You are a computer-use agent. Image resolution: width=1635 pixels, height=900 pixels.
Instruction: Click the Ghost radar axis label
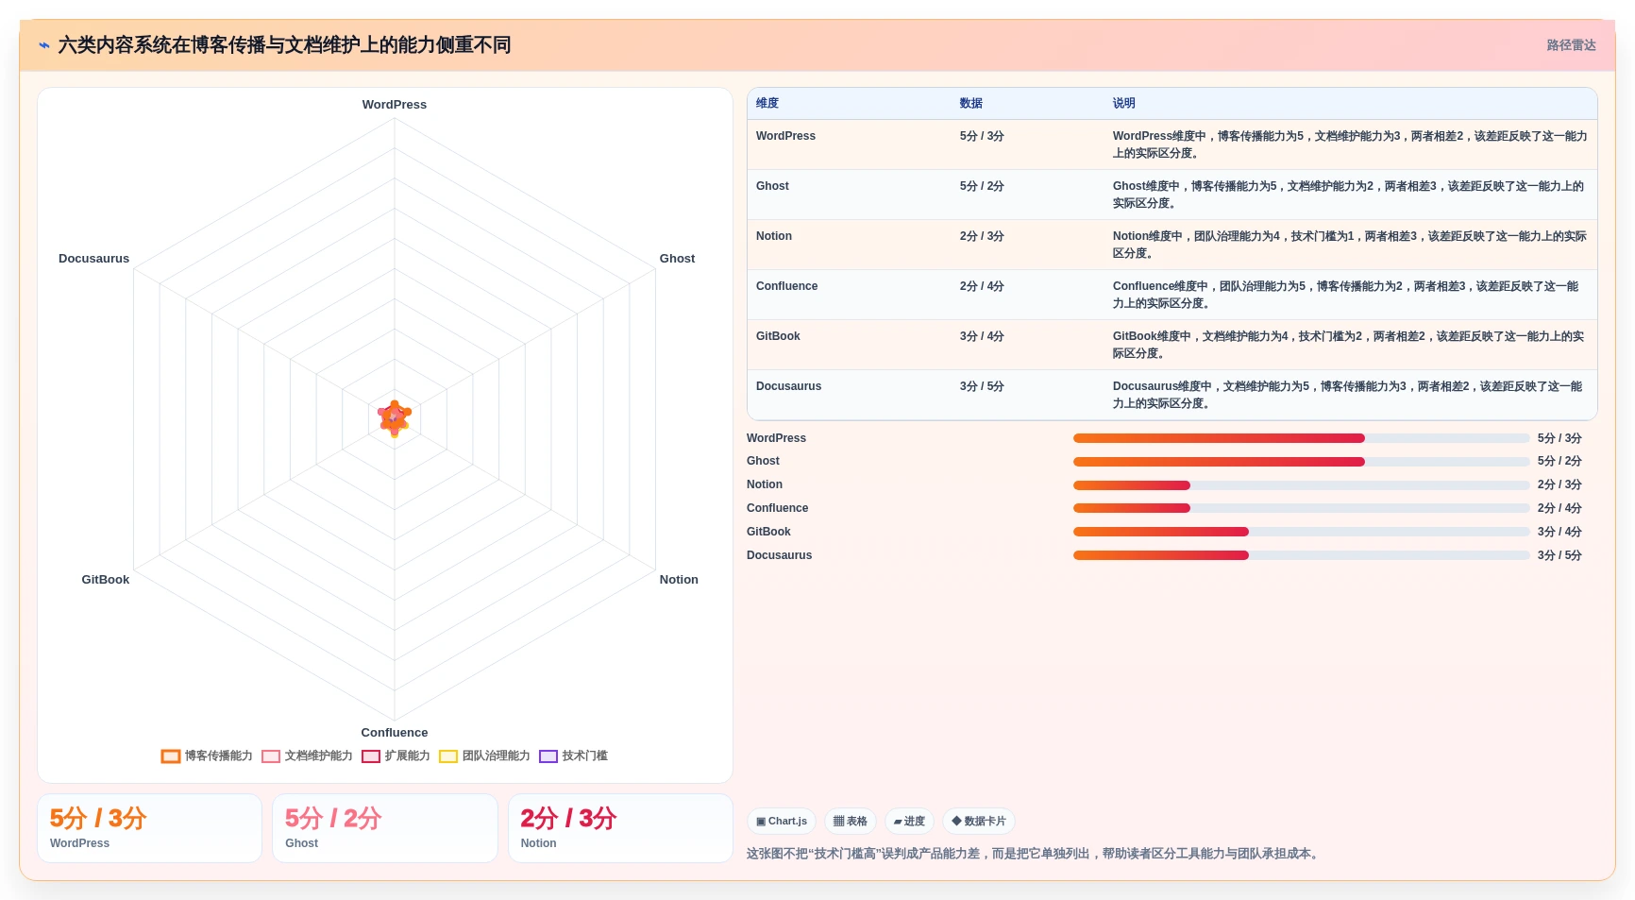click(x=677, y=259)
